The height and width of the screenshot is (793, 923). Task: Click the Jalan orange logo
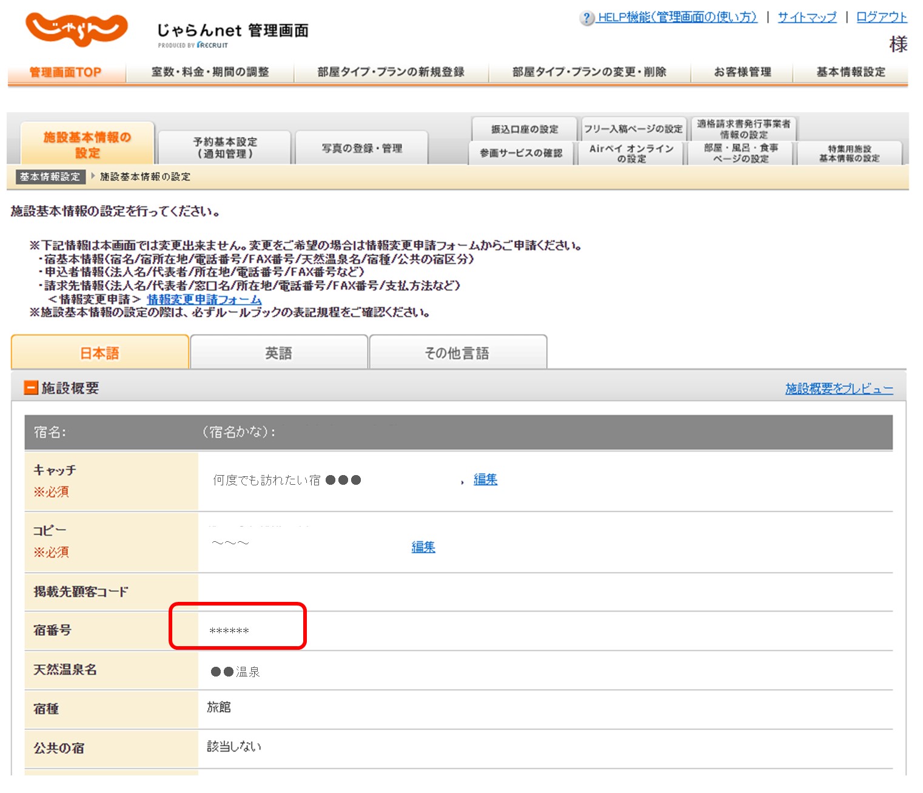(x=76, y=29)
